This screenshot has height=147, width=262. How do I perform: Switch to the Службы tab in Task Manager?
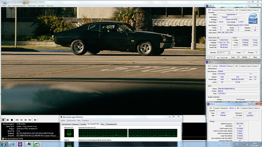pos(83,124)
